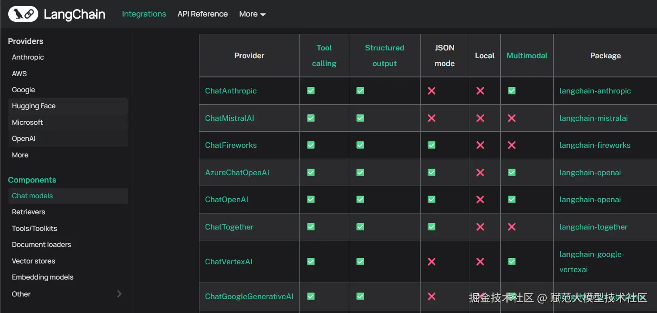Select Vector stores in Components sidebar

34,261
